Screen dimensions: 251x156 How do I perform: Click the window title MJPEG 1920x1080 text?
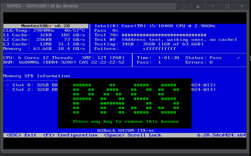(x=43, y=6)
